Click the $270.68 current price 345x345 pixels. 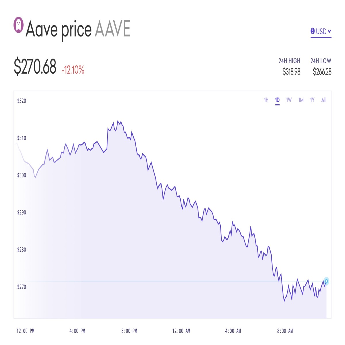pos(35,67)
